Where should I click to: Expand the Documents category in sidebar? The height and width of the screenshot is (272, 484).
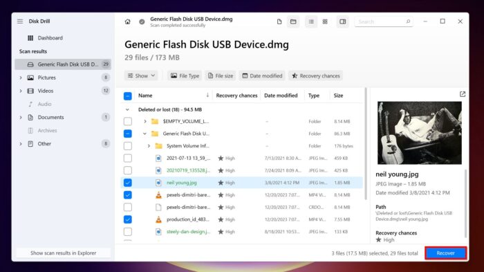pos(21,118)
